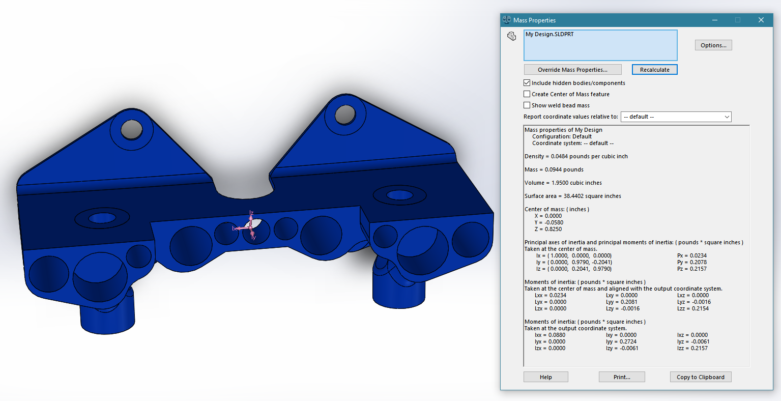Image resolution: width=781 pixels, height=401 pixels.
Task: Minimize the Mass Properties window
Action: (x=715, y=20)
